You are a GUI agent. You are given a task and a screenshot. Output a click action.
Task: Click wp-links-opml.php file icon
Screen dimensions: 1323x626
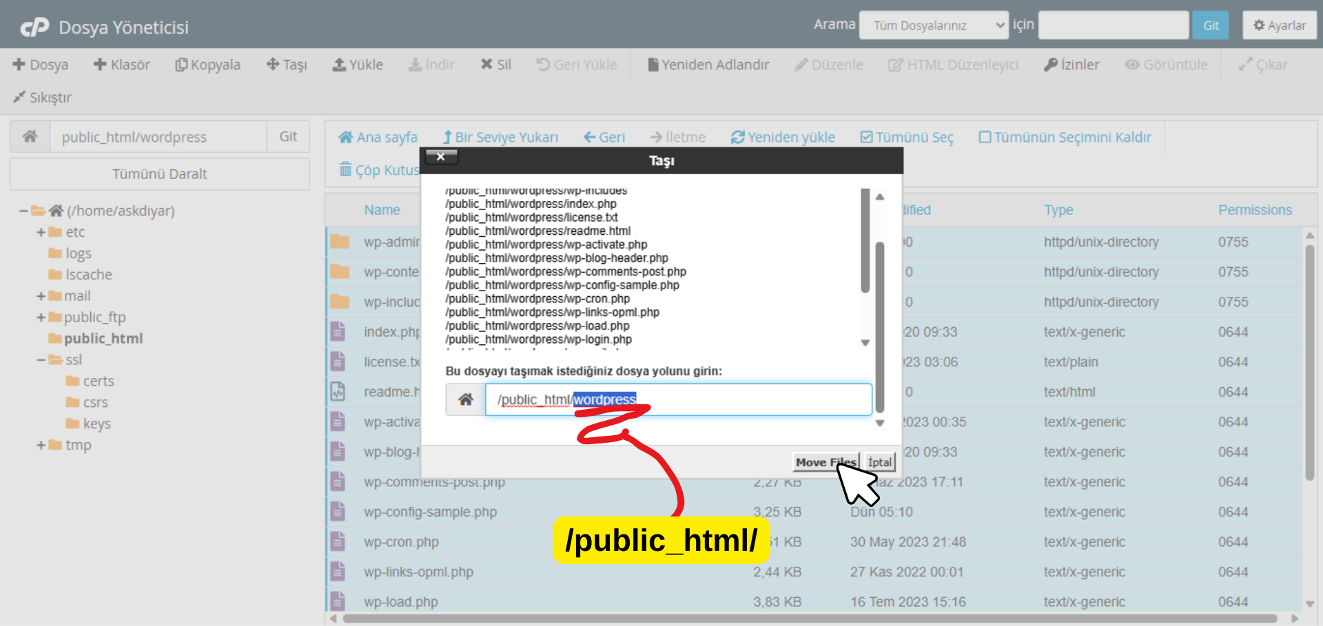coord(338,572)
